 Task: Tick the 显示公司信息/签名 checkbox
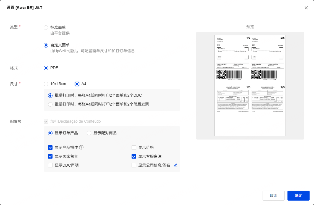coord(134,165)
